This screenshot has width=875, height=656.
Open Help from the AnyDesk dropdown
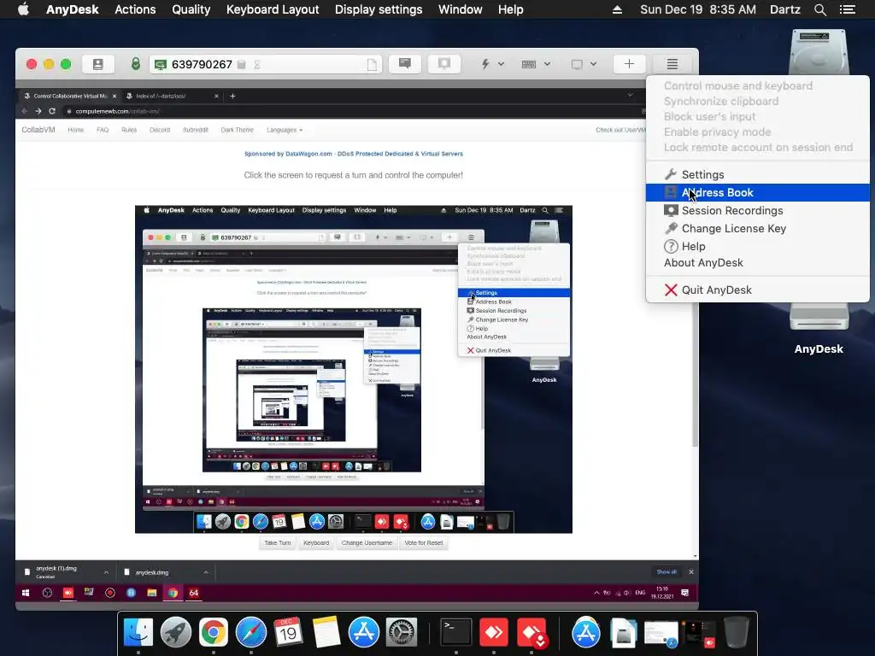pyautogui.click(x=758, y=246)
